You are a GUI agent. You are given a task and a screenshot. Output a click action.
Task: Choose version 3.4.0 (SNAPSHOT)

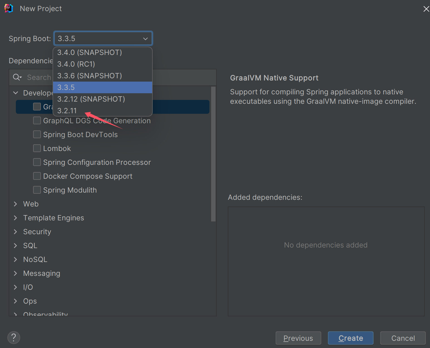tap(103, 52)
